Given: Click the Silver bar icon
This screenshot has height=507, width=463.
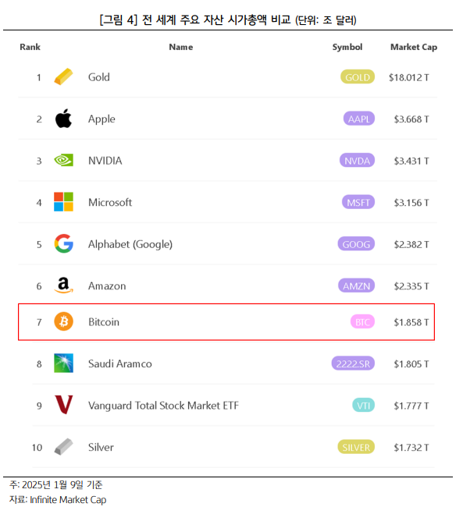Looking at the screenshot, I should click(63, 446).
